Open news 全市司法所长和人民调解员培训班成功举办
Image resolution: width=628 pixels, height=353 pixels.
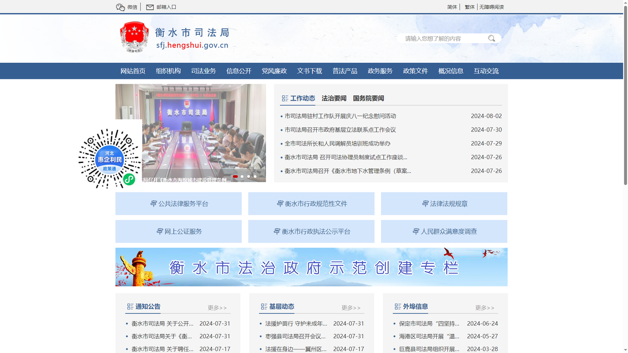click(338, 143)
